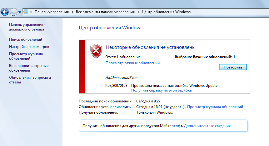Click Отказ: 1 обновление text

click(123, 57)
